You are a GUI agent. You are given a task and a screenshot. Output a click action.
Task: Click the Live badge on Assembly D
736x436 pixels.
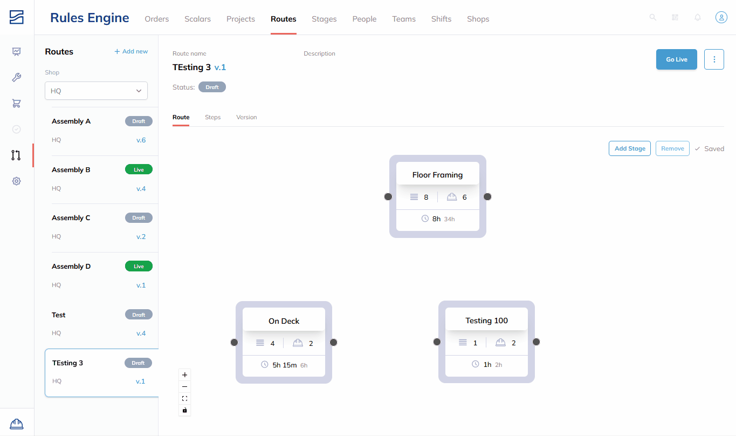coord(139,266)
